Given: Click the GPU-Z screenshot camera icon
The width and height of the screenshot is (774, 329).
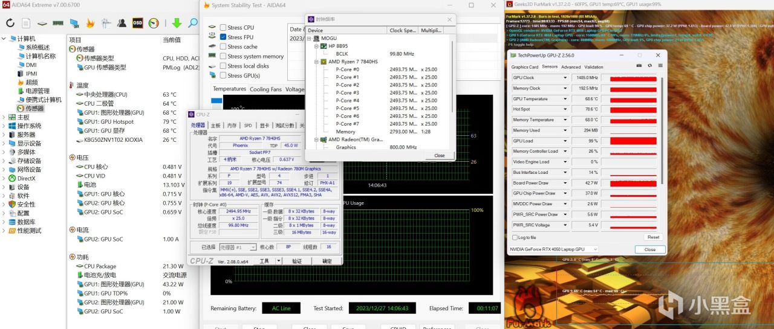Looking at the screenshot, I should [x=639, y=66].
